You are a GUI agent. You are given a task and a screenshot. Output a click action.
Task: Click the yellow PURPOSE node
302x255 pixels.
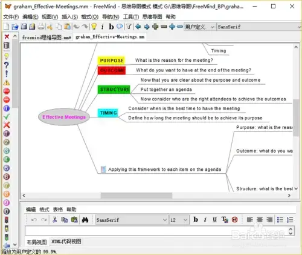(112, 61)
